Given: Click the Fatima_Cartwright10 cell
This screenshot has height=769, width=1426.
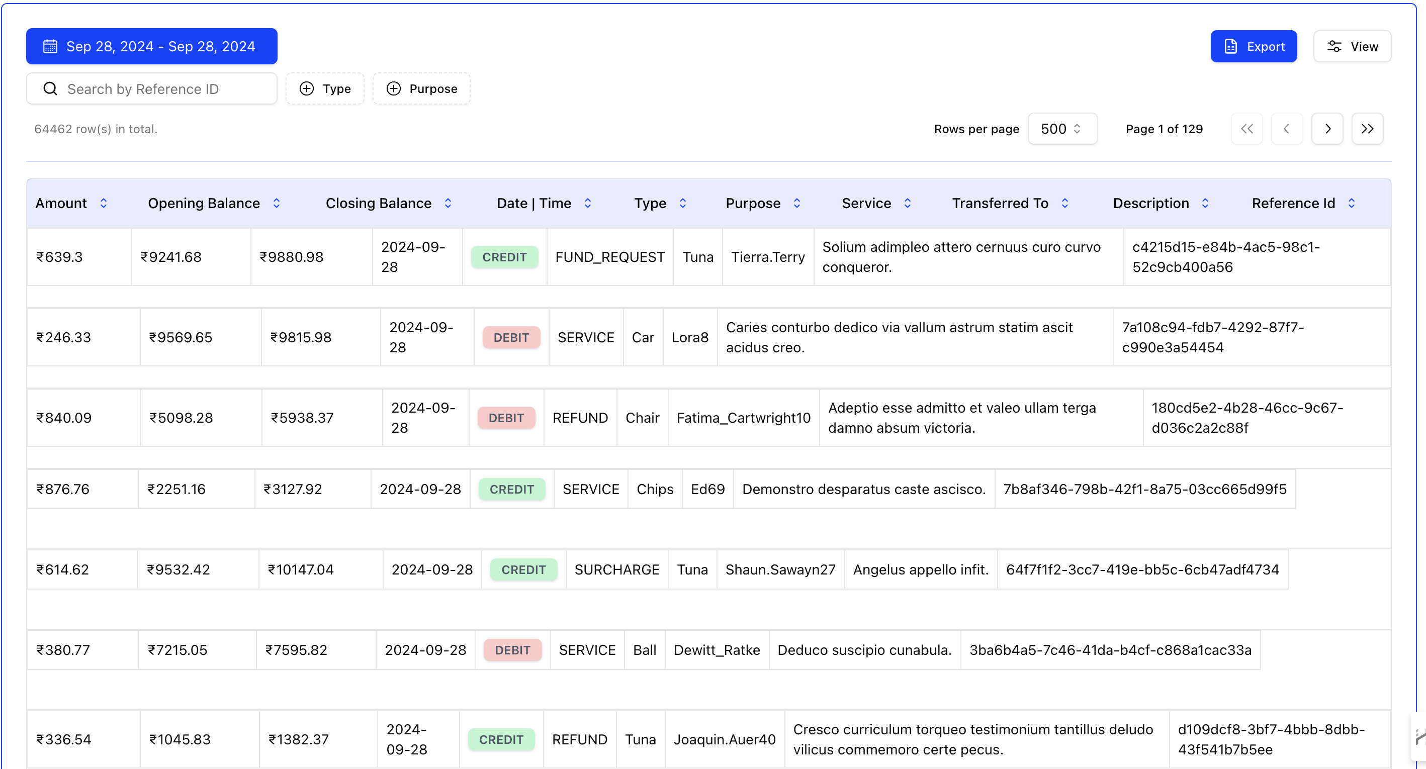Looking at the screenshot, I should tap(744, 418).
